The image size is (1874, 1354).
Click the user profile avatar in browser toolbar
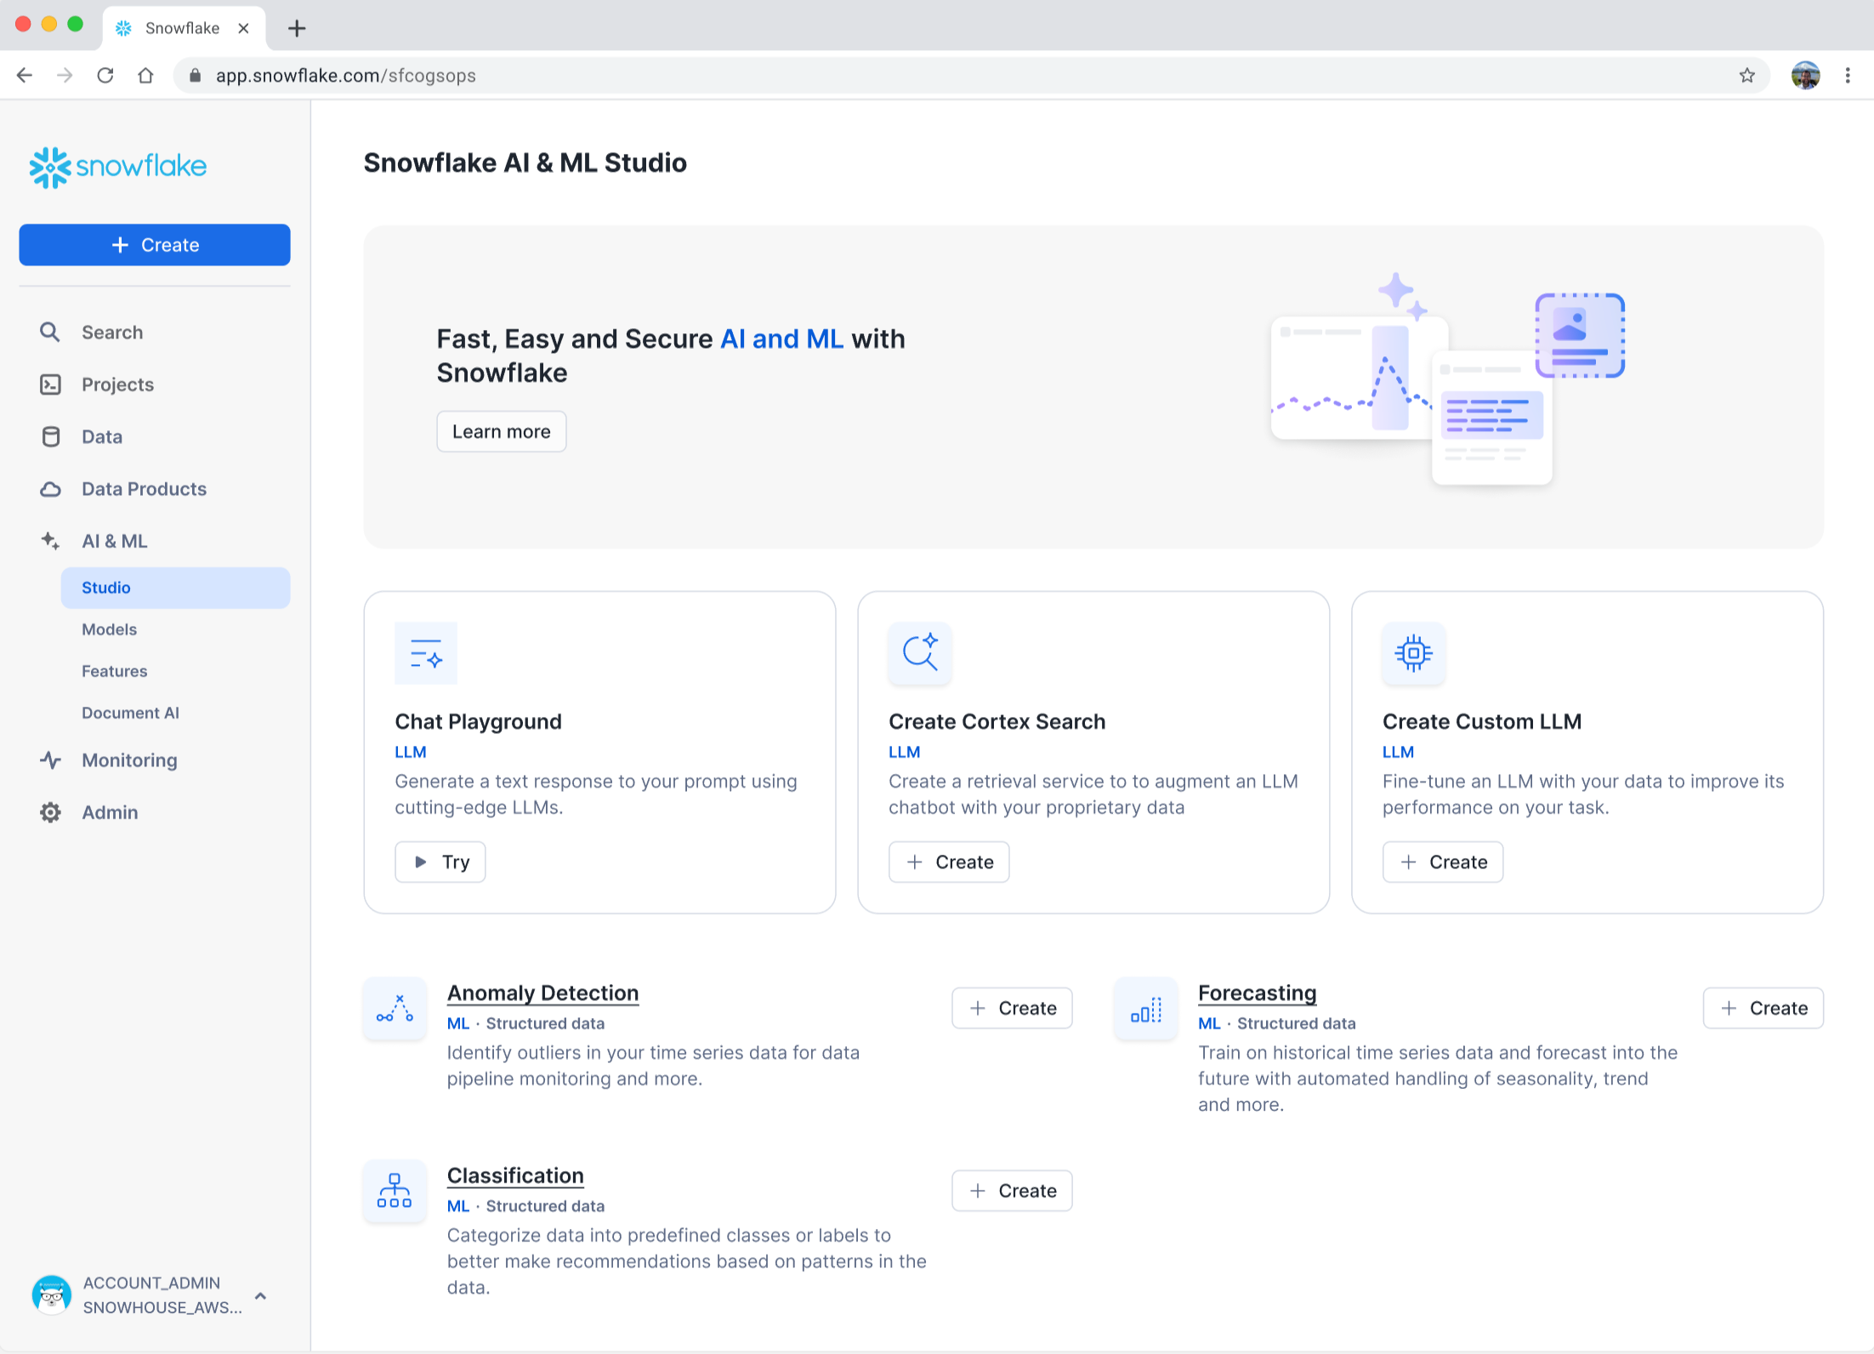pos(1804,75)
